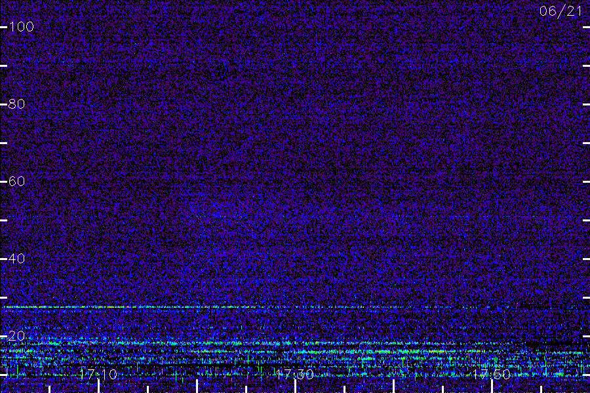This screenshot has width=590, height=393.
Task: Click the 06/21 date label
Action: pos(560,11)
